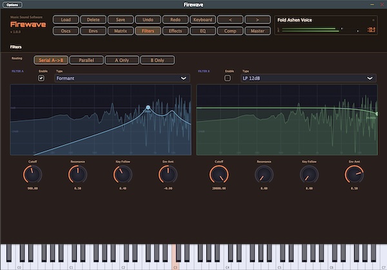Click the Filter B Resonance value 0.00
The image size is (387, 270).
[264, 189]
